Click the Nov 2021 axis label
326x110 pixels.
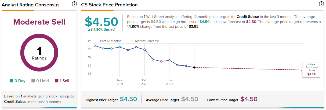120,82
